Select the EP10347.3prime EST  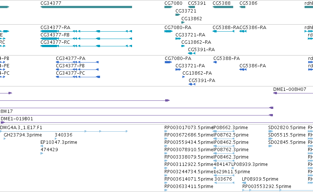pos(42,146)
